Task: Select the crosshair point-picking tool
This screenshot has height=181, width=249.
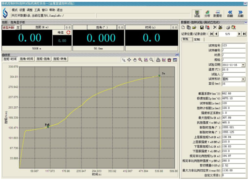Action: pyautogui.click(x=129, y=60)
